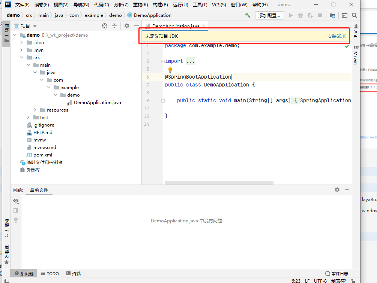Open the 编辑(E) menu
377x283 pixels.
42,4
